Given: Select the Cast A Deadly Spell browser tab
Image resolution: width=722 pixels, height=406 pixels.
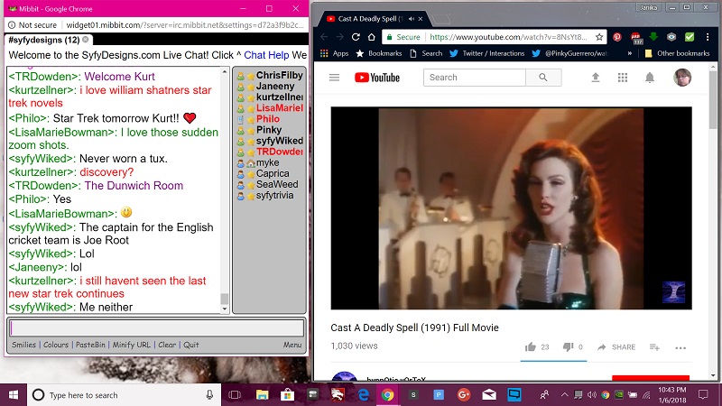Looking at the screenshot, I should click(x=370, y=19).
